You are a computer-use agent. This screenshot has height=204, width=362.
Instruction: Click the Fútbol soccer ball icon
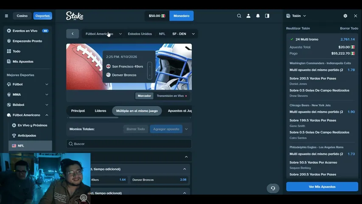click(x=9, y=84)
